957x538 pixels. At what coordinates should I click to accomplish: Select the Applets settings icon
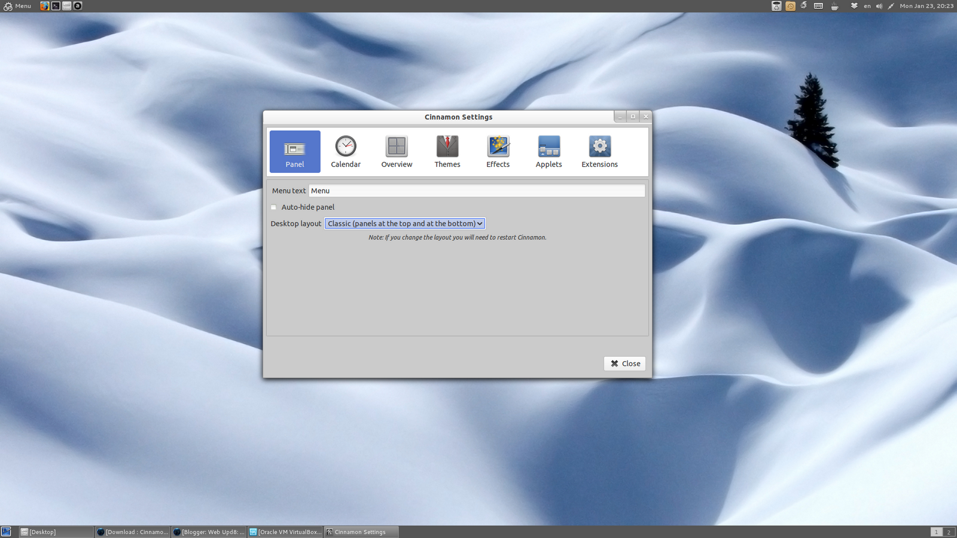point(548,151)
